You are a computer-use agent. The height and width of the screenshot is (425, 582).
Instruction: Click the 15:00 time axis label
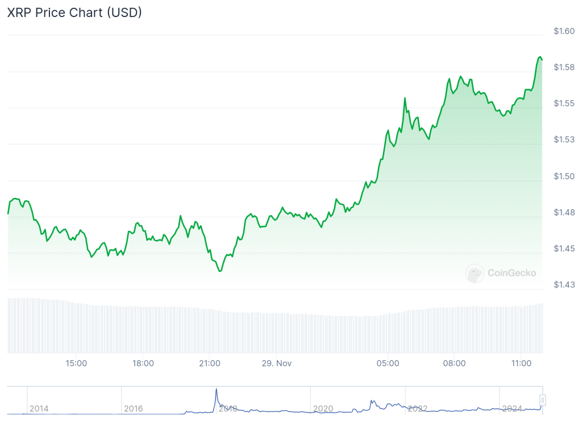(76, 363)
